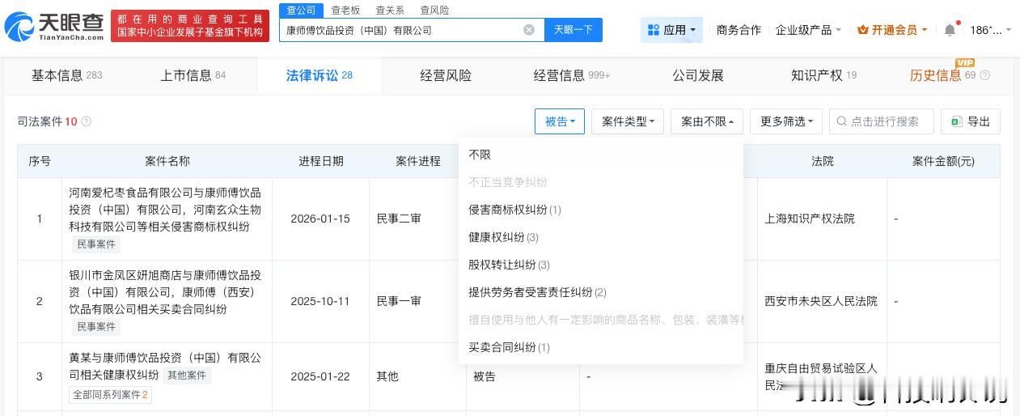This screenshot has width=1020, height=416.
Task: Open the notification bell
Action: [x=950, y=30]
